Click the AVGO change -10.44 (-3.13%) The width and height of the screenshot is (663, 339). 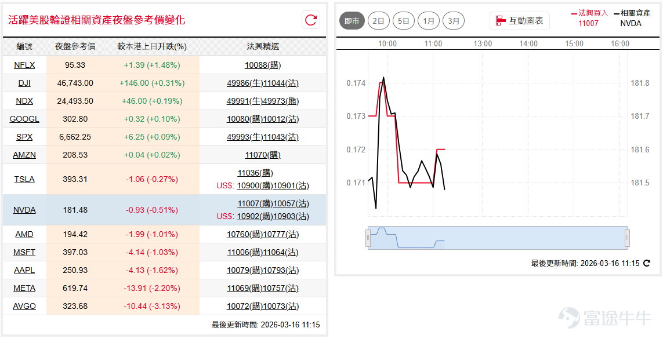coord(152,306)
